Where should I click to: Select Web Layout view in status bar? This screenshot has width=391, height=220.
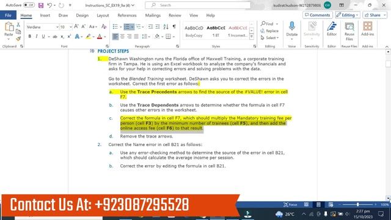[x=331, y=205]
